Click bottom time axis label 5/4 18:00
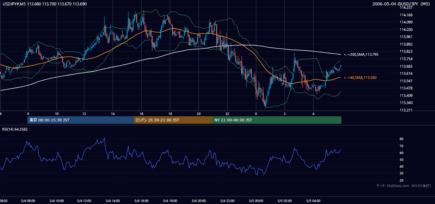The image size is (435, 204). point(170,201)
